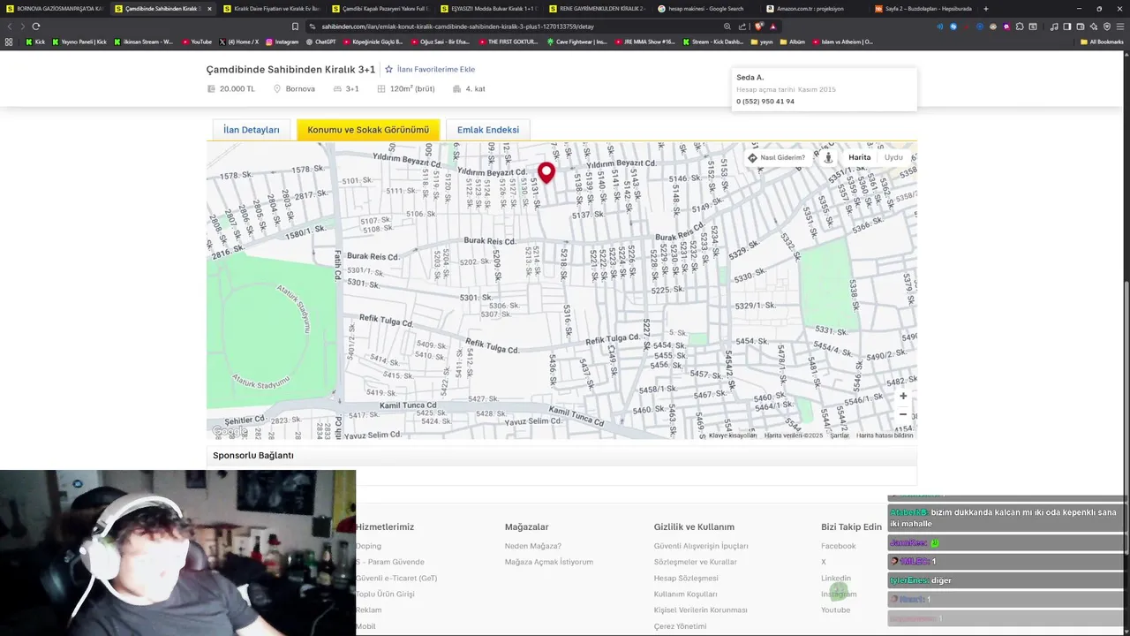This screenshot has width=1130, height=636.
Task: Switch to hesap makinesi Google Search tab
Action: [704, 9]
